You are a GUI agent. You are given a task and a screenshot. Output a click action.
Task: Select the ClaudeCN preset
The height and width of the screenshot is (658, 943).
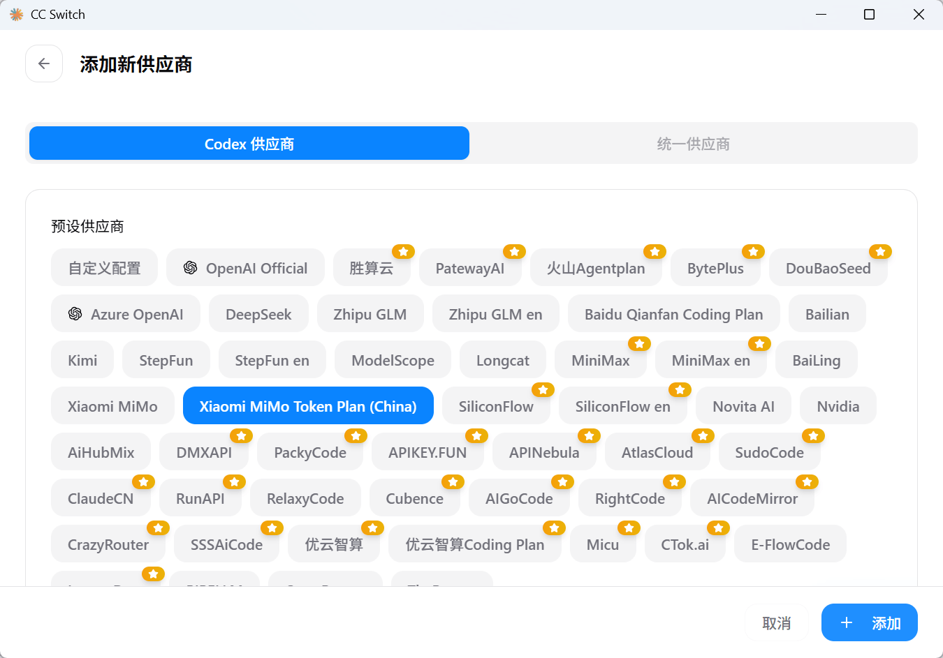[x=101, y=498]
